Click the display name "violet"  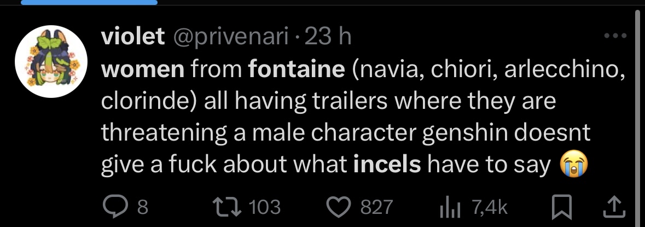click(x=133, y=37)
